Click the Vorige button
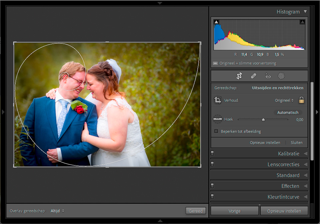This screenshot has width=320, height=224. point(234,211)
